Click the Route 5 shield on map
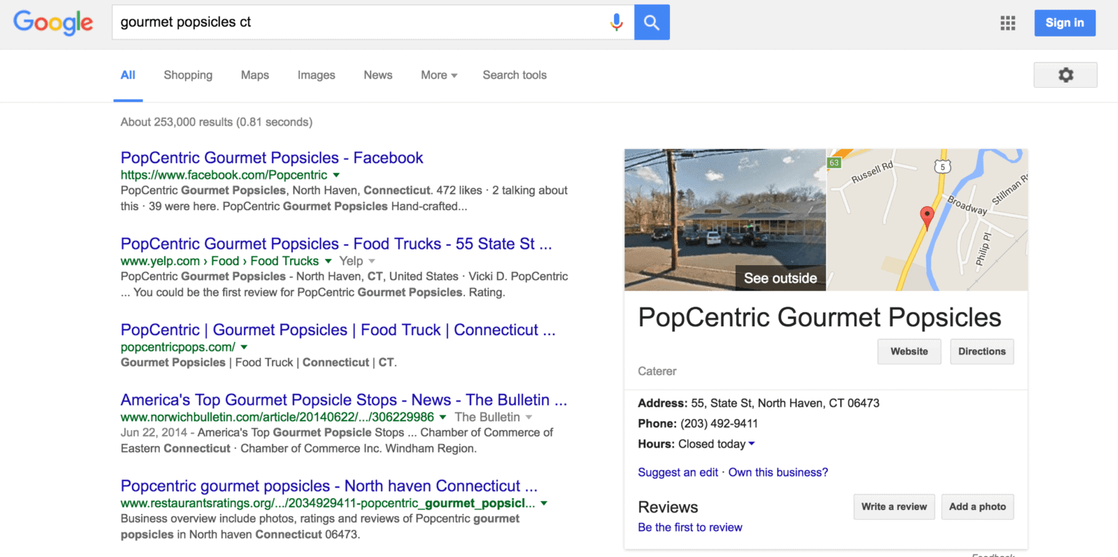This screenshot has width=1118, height=557. pyautogui.click(x=944, y=168)
